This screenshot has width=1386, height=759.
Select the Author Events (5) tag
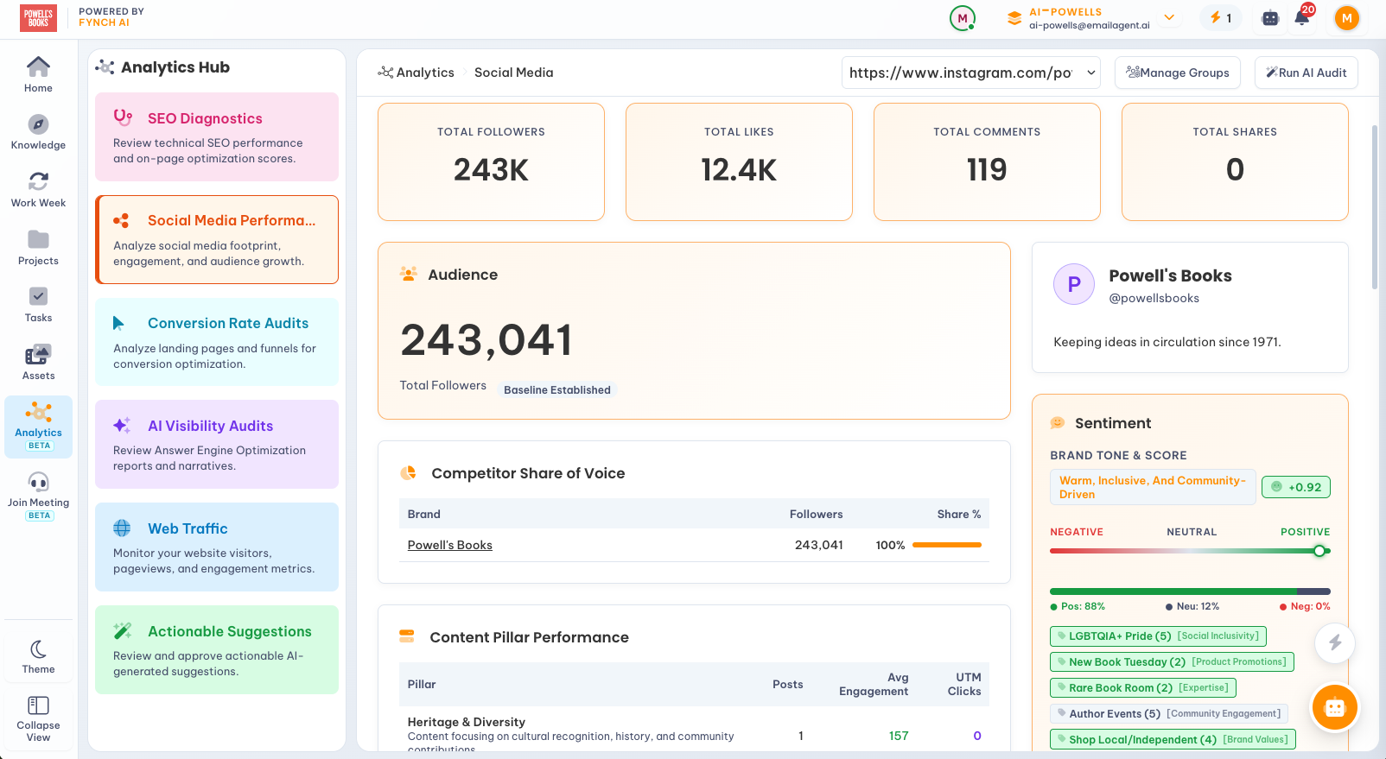tap(1169, 714)
